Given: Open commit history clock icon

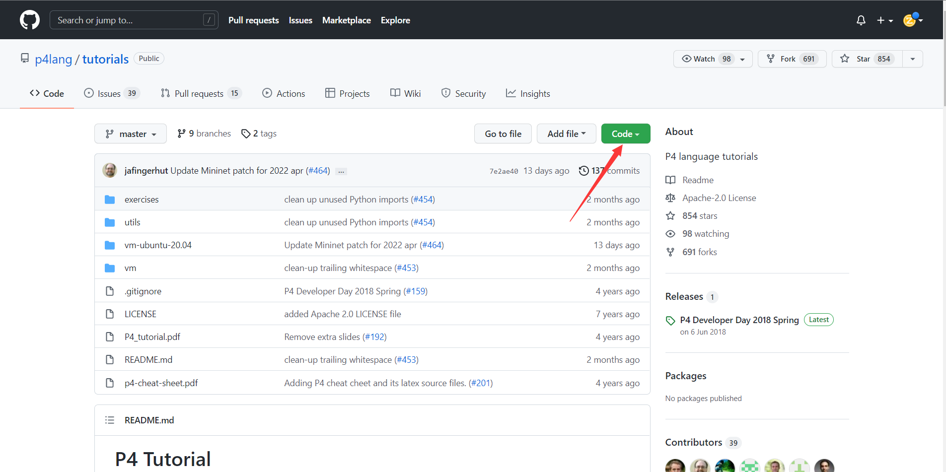Looking at the screenshot, I should [x=584, y=171].
